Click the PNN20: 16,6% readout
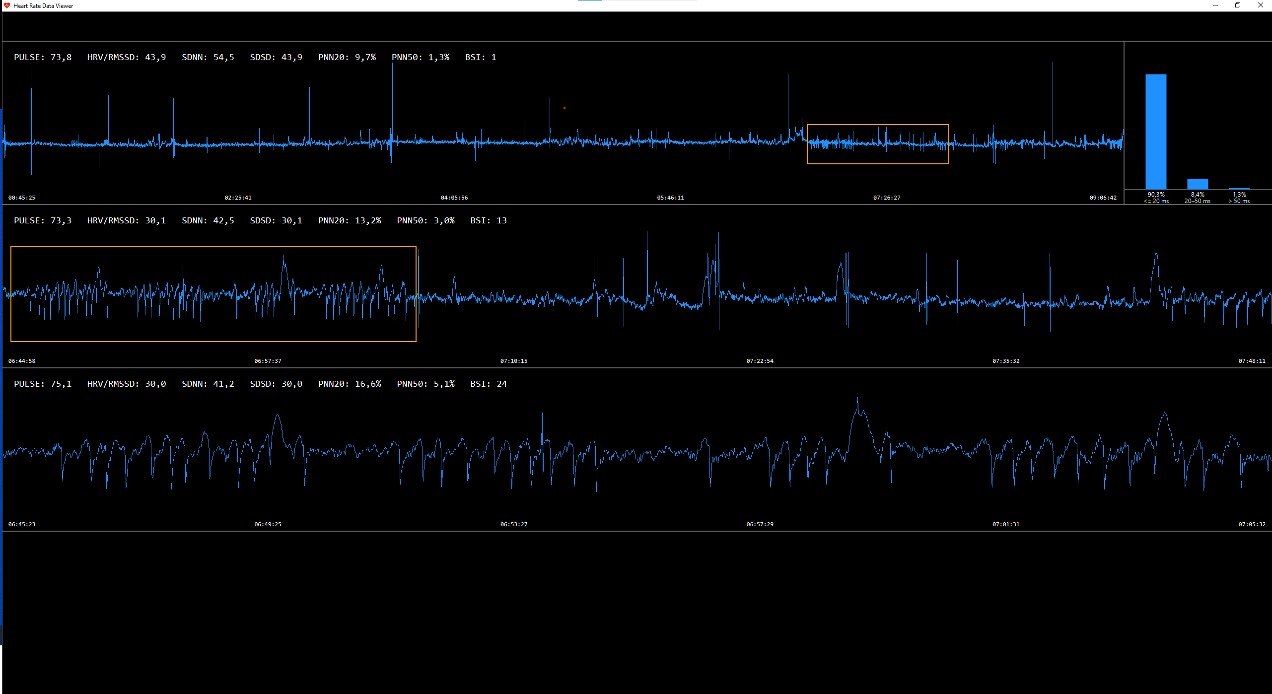The image size is (1272, 694). point(350,384)
